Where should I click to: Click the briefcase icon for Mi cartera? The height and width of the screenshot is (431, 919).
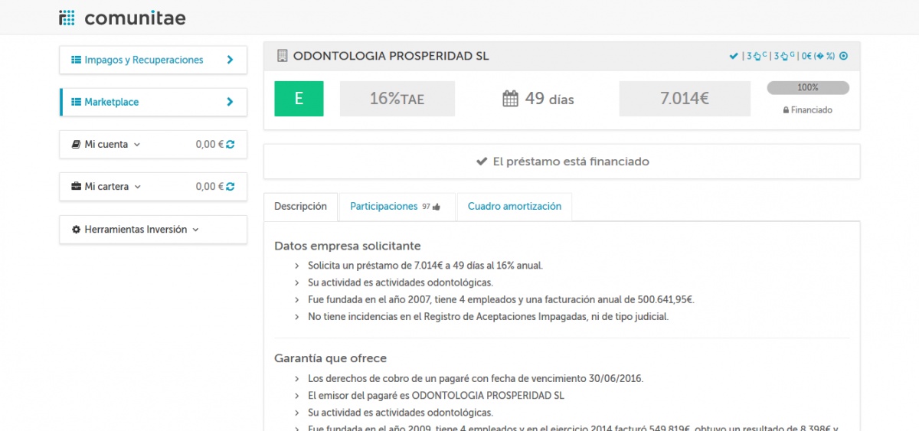[x=77, y=186]
